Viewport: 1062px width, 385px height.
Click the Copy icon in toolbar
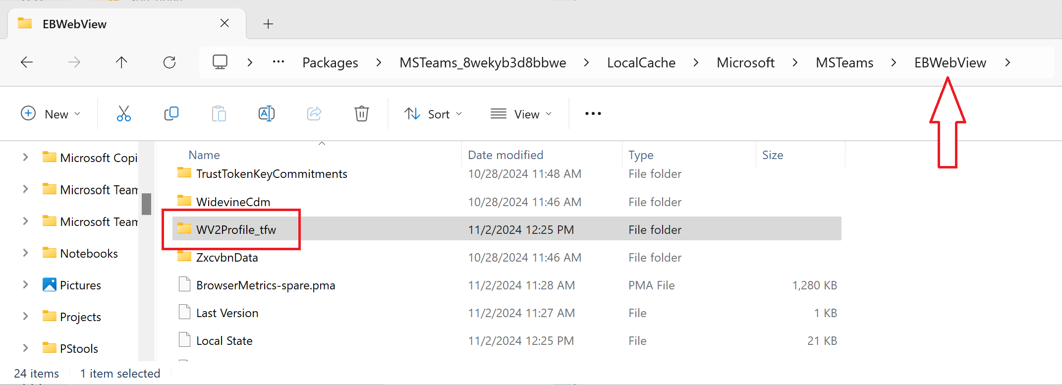[x=171, y=114]
